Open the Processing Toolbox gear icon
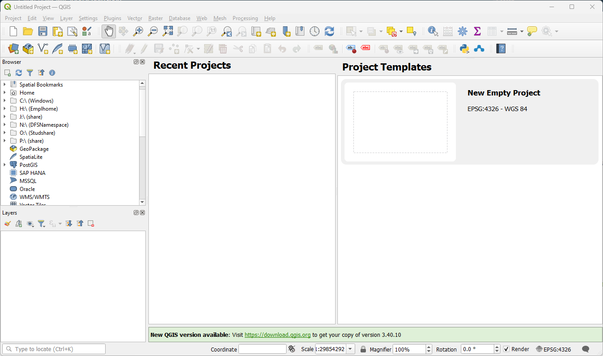Screen dimensions: 603x356 pyautogui.click(x=463, y=31)
